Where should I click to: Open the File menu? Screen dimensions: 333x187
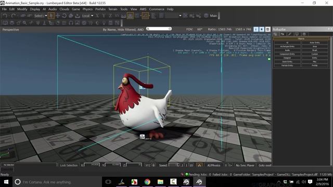click(4, 9)
